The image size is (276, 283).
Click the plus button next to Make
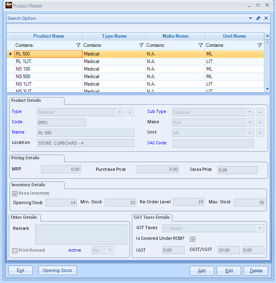260,123
